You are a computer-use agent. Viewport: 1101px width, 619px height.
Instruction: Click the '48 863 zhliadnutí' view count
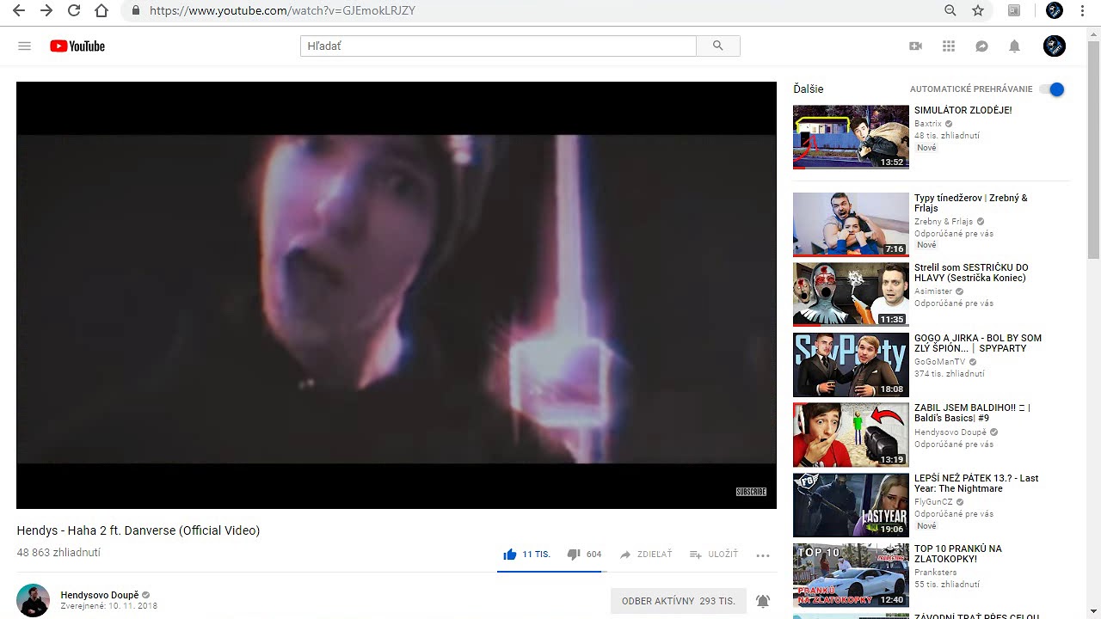(58, 553)
